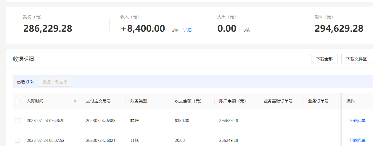Click the 支付宝交易号 column header
The image size is (373, 146).
click(99, 101)
